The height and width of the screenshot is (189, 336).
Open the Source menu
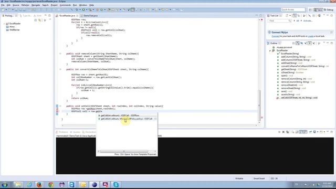(x=16, y=5)
